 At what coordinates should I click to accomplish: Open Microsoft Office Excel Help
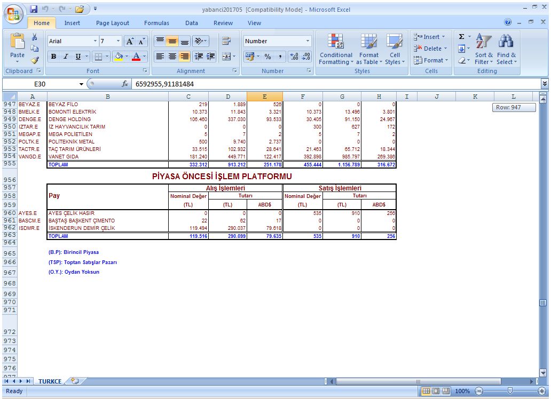508,22
